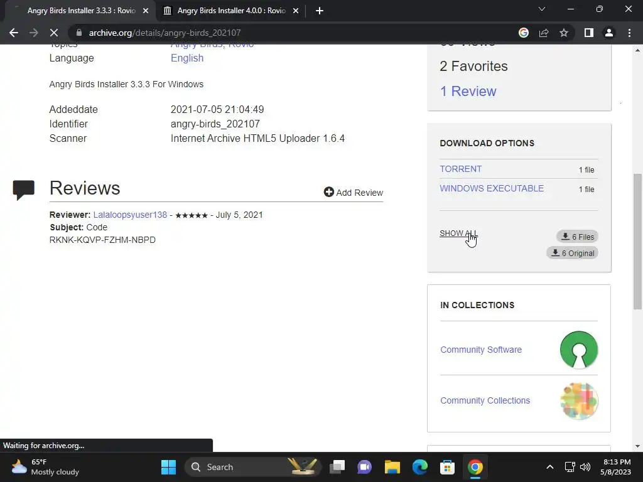Switch to Angry Birds Installer 4.0.0 tab
Image resolution: width=643 pixels, height=482 pixels.
pyautogui.click(x=231, y=11)
